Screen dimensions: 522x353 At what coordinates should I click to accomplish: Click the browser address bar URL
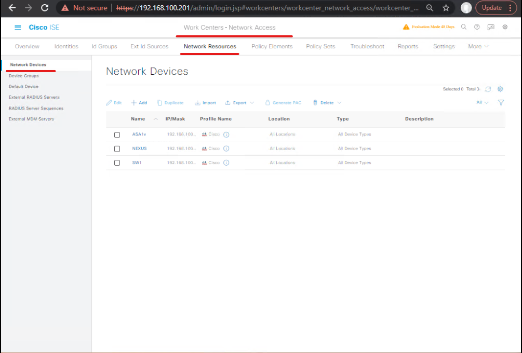point(267,8)
